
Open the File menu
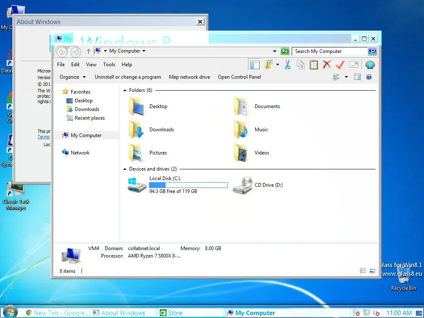point(61,65)
